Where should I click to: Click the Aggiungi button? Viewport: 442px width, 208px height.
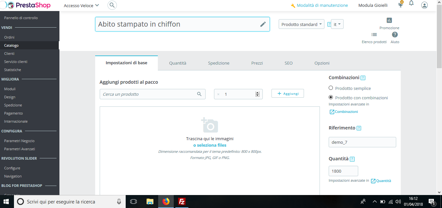tap(288, 93)
